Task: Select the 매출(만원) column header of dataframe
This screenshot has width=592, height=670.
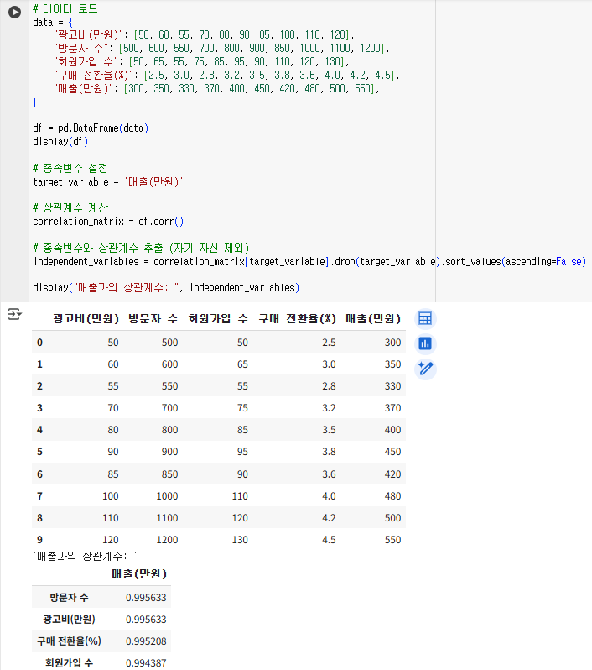Action: [x=373, y=319]
